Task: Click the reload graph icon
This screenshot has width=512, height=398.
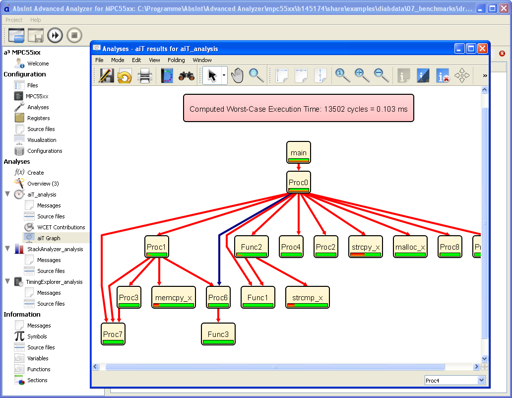Action: coord(125,76)
